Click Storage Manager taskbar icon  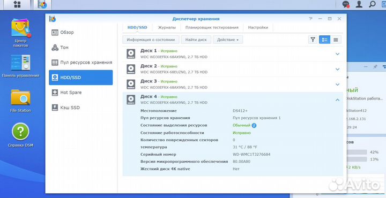(x=42, y=5)
